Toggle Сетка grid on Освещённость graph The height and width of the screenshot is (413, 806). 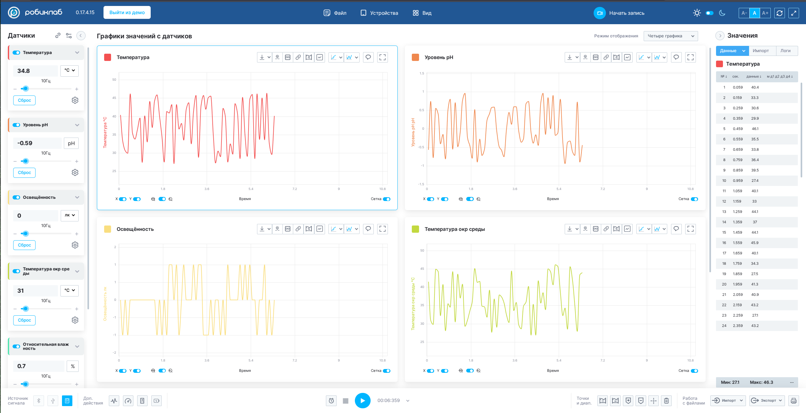(387, 371)
